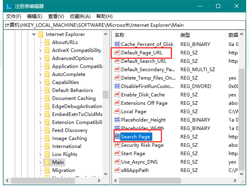
Task: Click the Registry Editor app icon in title bar
Action: [7, 6]
